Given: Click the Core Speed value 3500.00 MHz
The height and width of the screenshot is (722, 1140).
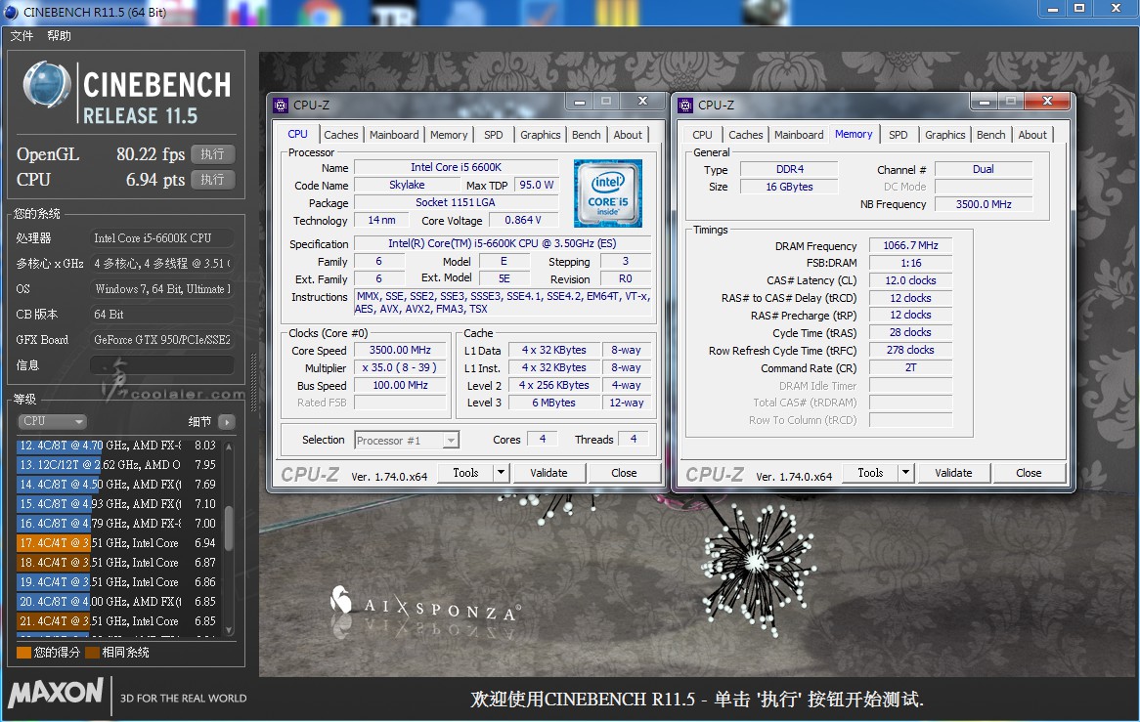Looking at the screenshot, I should [x=400, y=350].
